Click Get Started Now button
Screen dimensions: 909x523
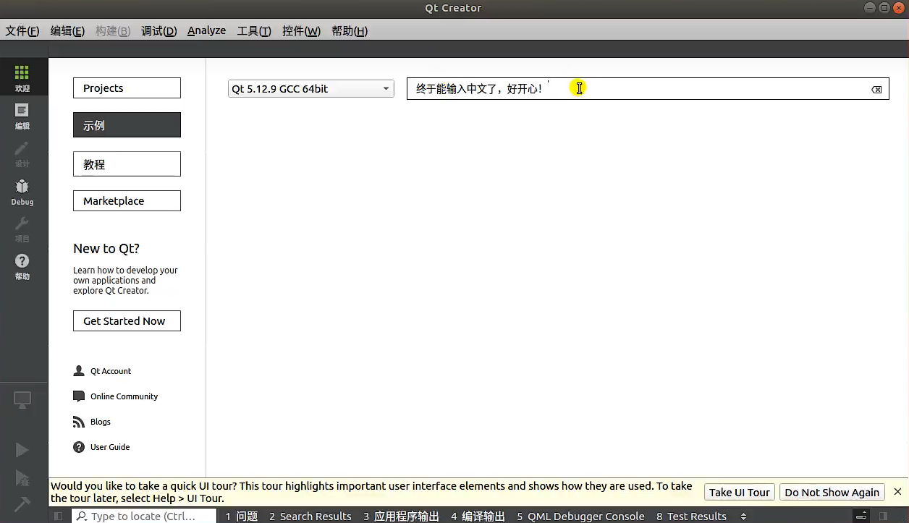point(127,321)
